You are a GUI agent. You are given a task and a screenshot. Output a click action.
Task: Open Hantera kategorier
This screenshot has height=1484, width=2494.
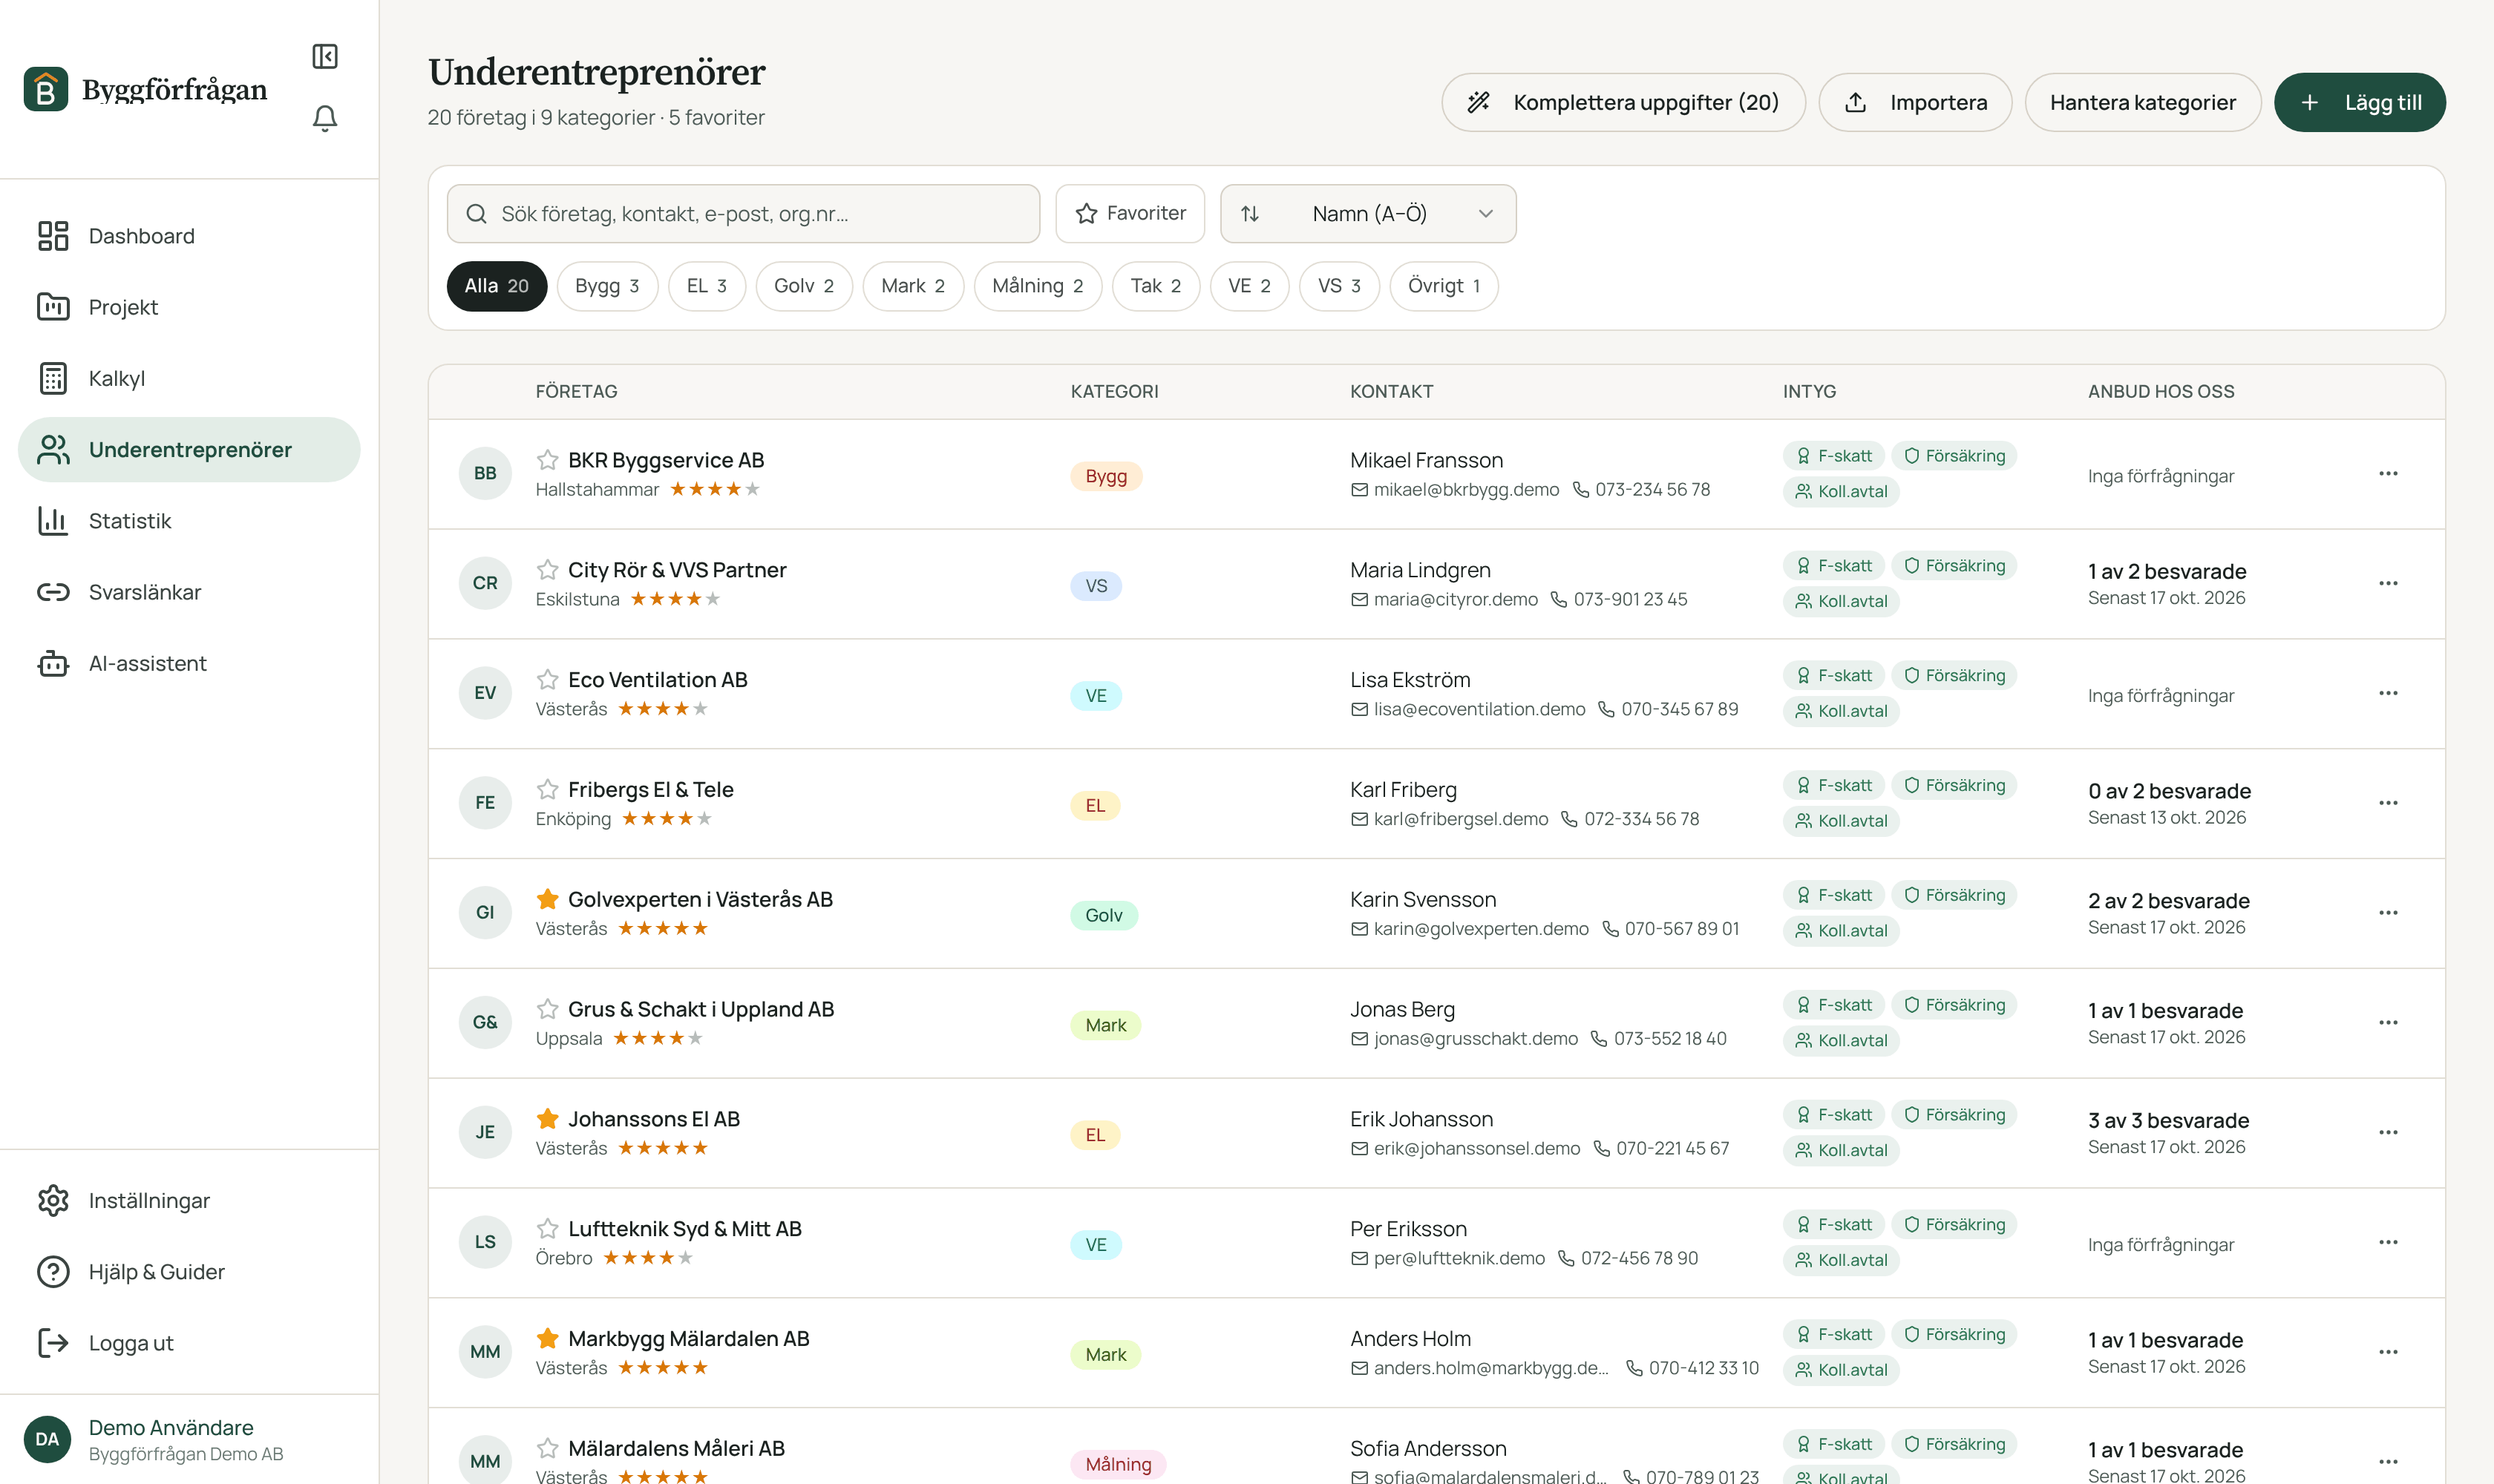[x=2142, y=102]
